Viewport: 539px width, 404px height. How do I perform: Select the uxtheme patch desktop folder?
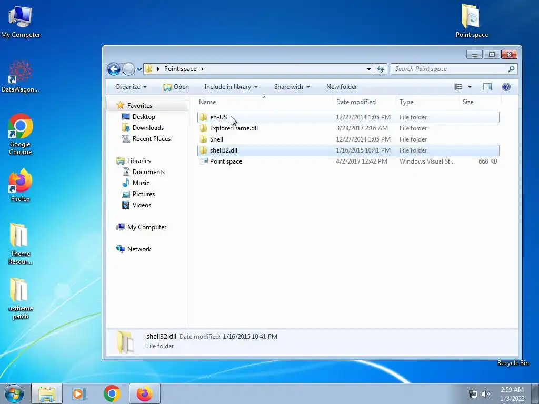click(21, 299)
